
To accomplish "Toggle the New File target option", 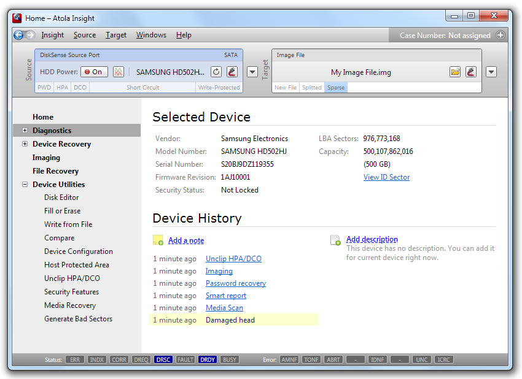I will pos(286,88).
